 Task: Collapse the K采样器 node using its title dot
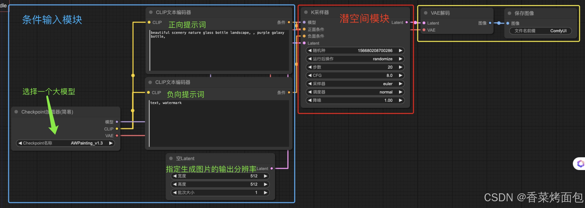[x=306, y=12]
